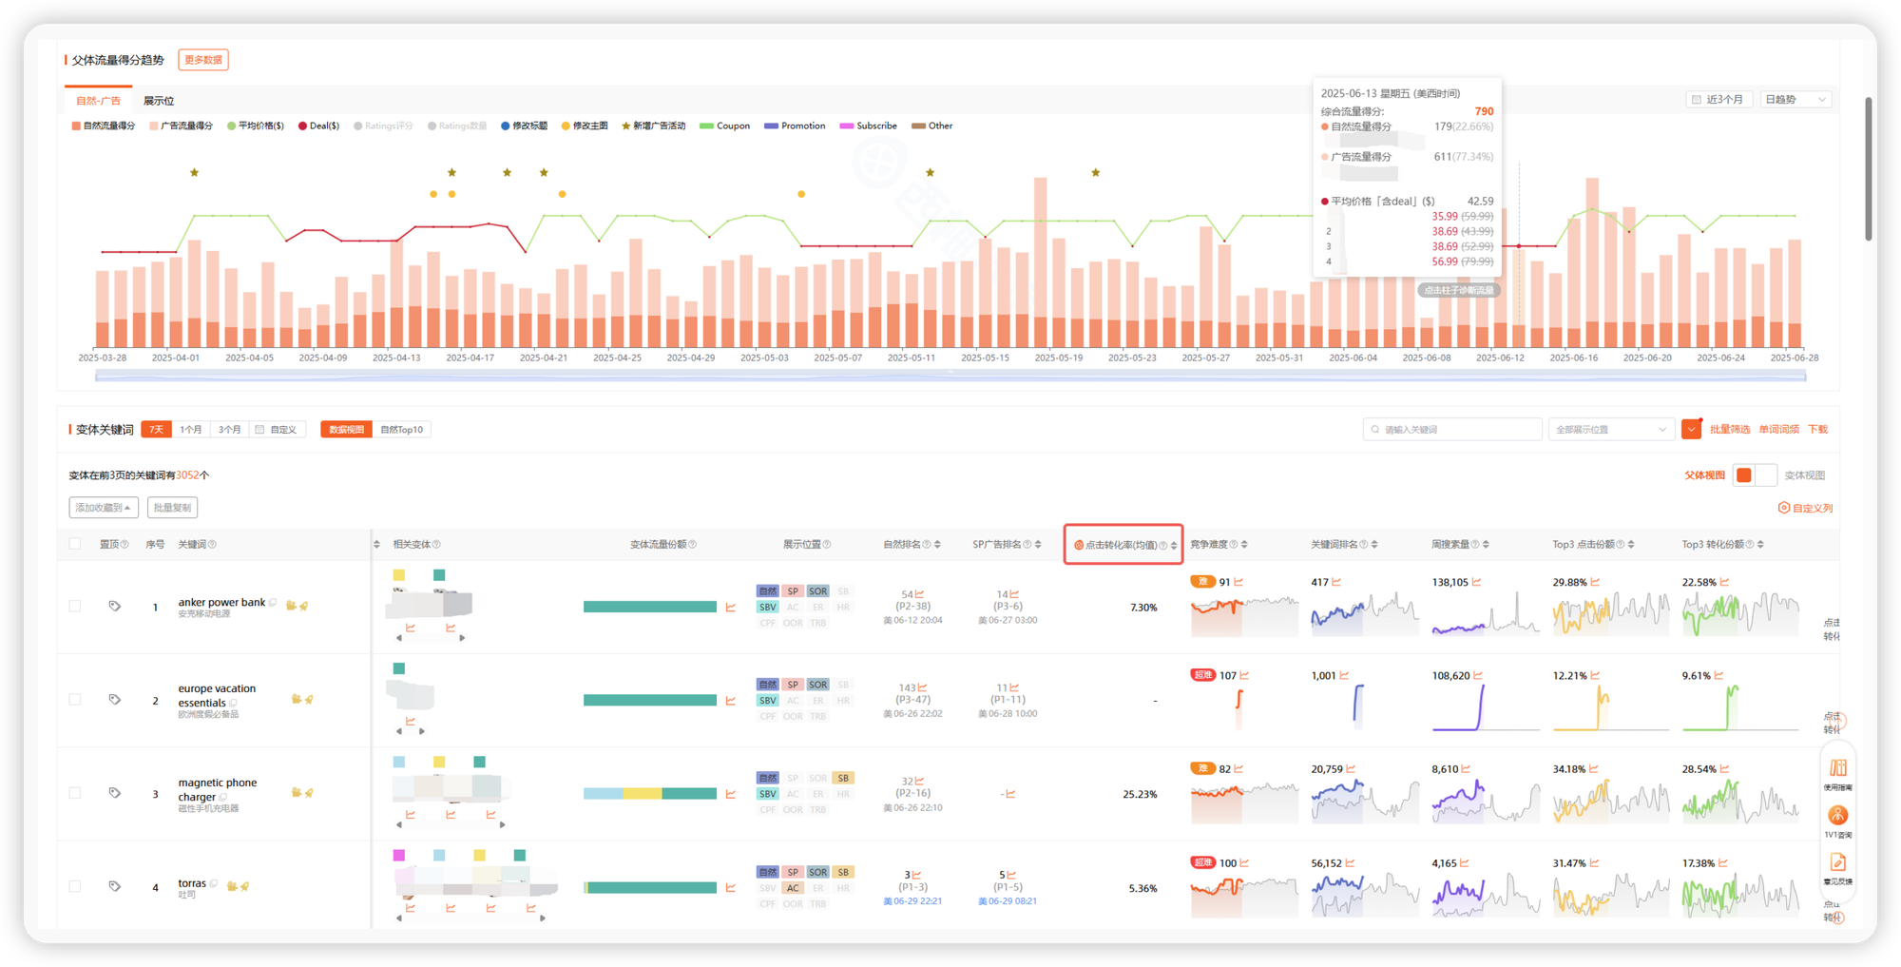Toggle the Coupon legend item

[x=725, y=126]
